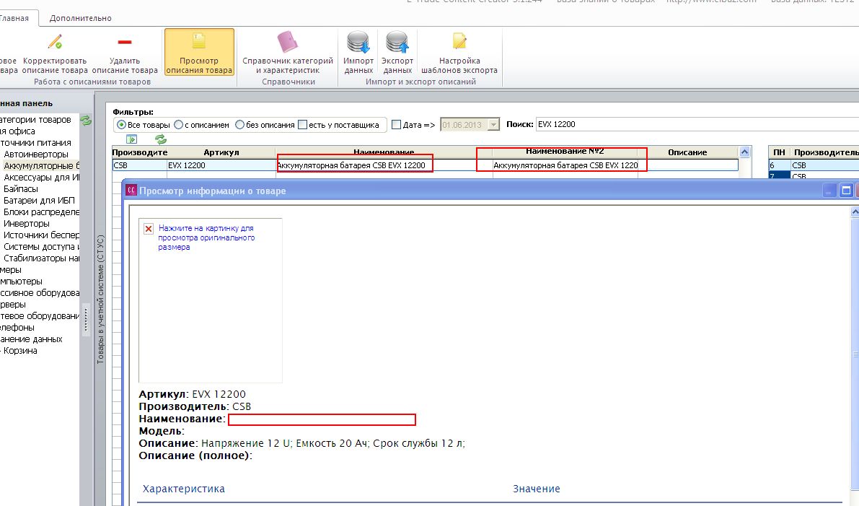Sort by the Производитель column header
This screenshot has width=859, height=506.
140,152
